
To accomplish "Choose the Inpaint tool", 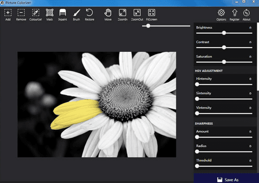I will pyautogui.click(x=62, y=15).
